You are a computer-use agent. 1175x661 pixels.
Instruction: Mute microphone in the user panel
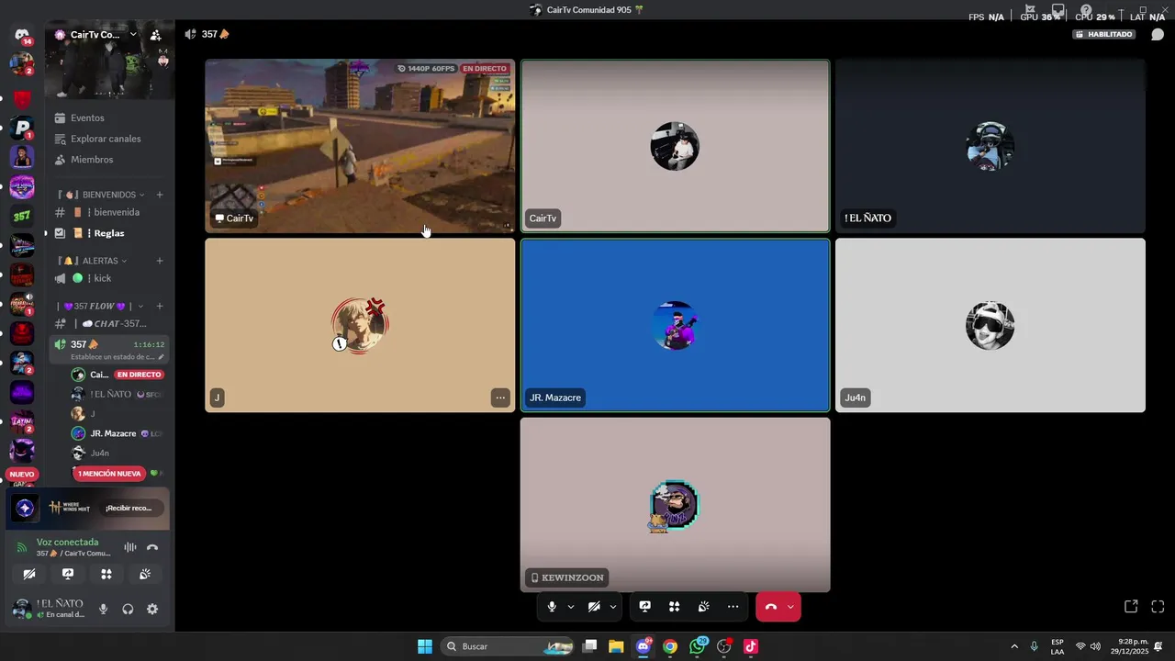(x=103, y=609)
